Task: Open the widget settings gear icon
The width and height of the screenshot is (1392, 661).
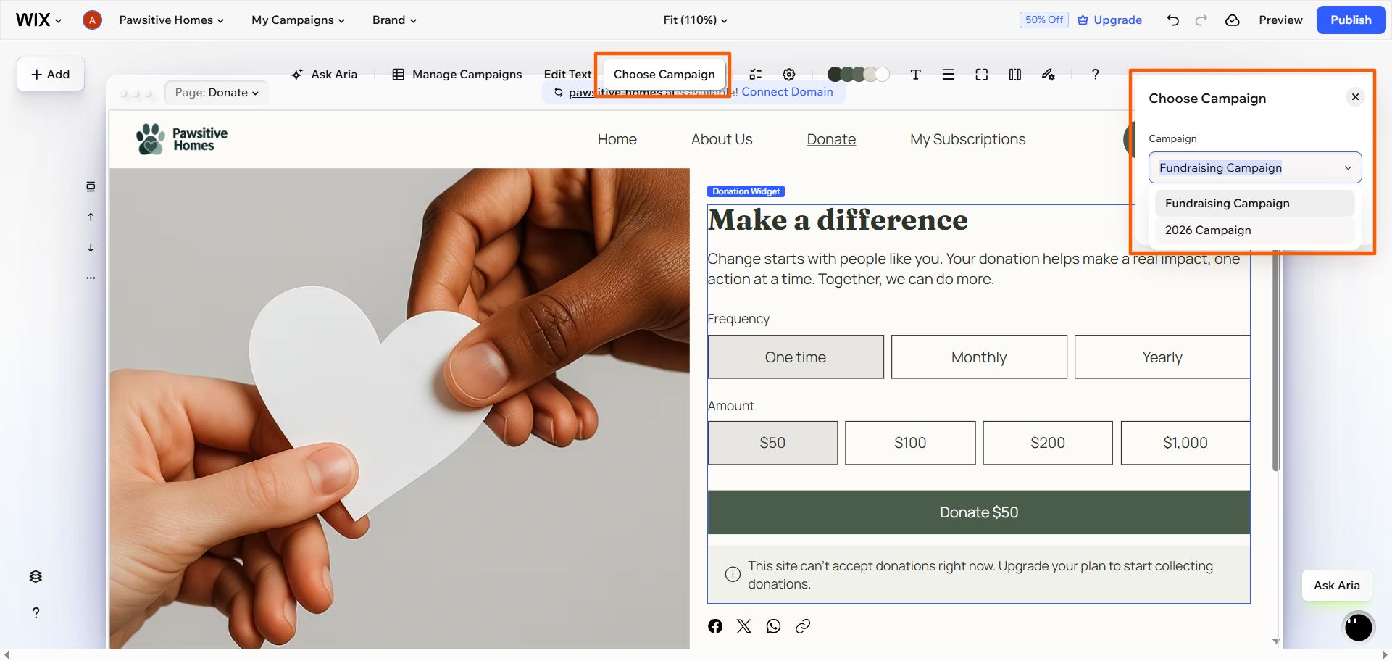Action: [x=789, y=74]
